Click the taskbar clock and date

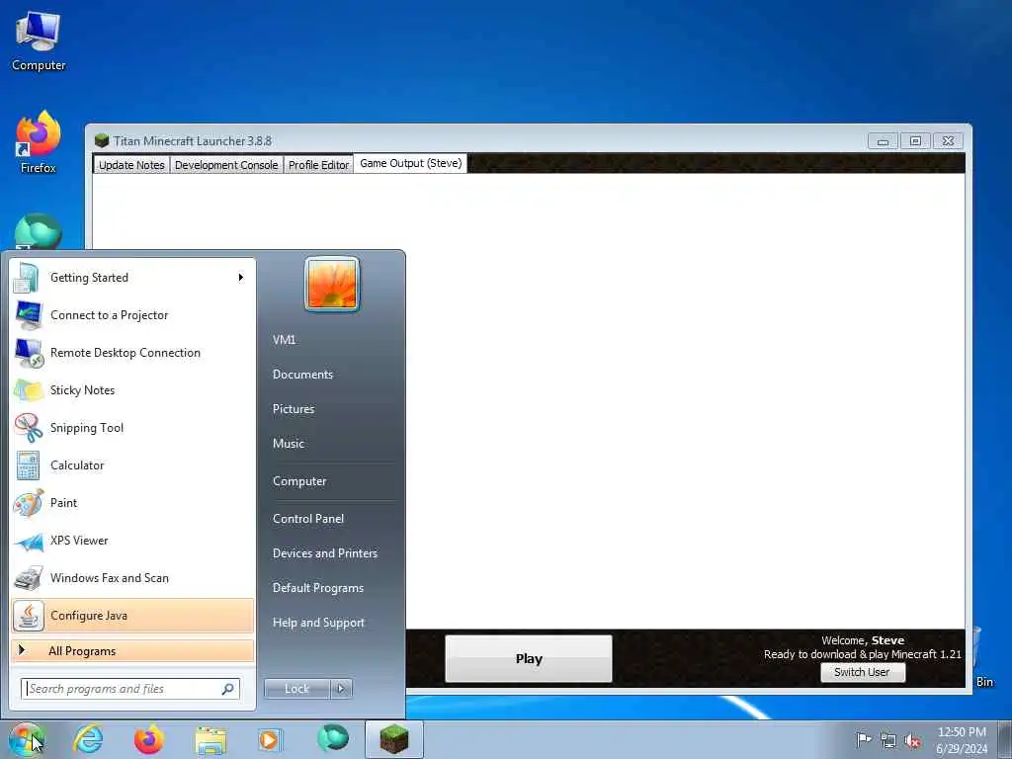pyautogui.click(x=962, y=740)
